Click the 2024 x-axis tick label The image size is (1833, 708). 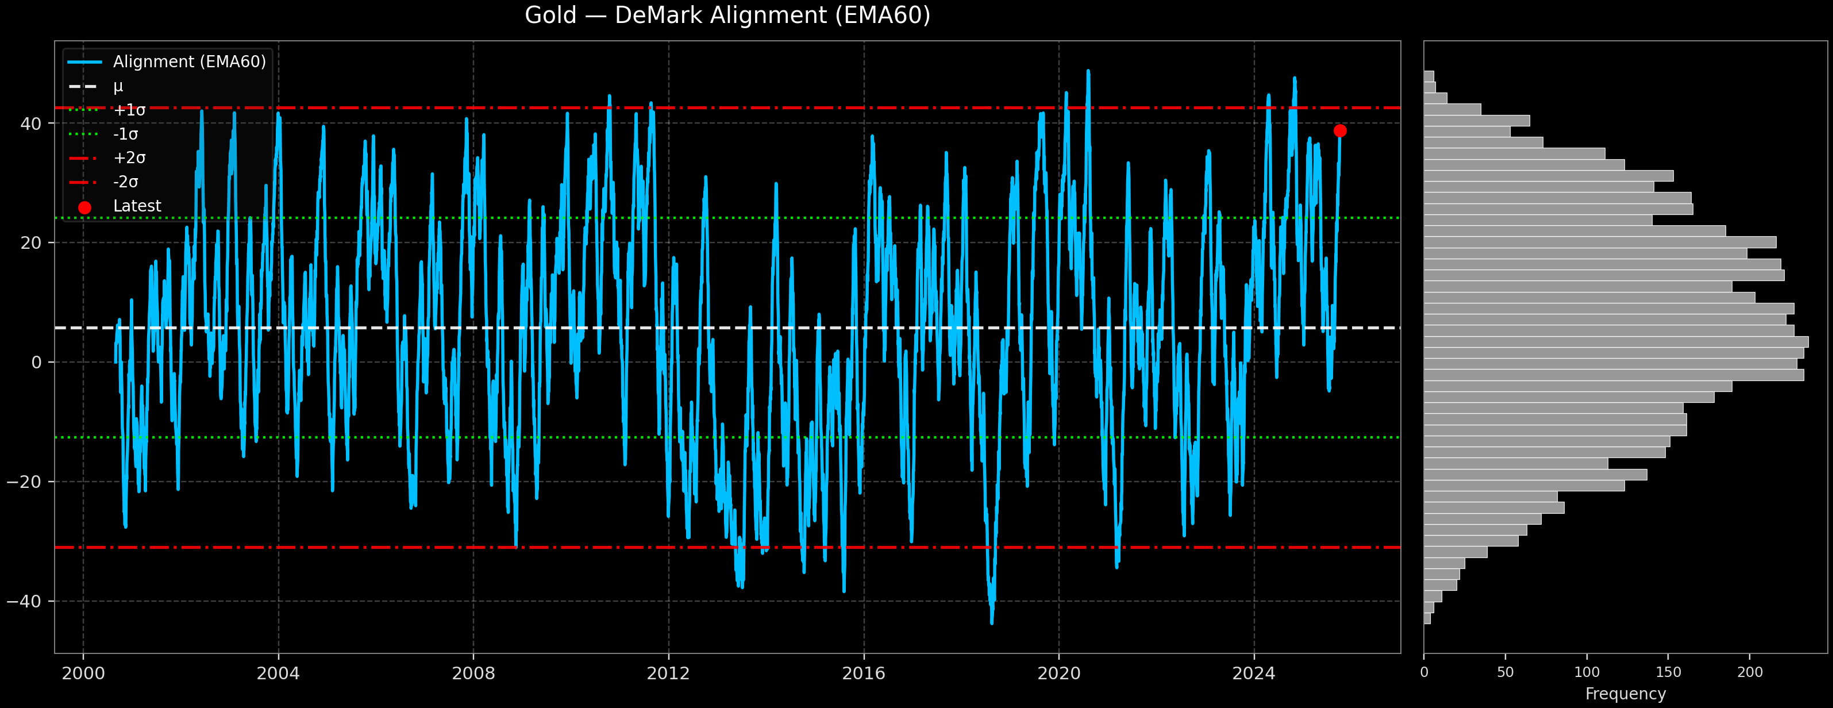click(1254, 674)
